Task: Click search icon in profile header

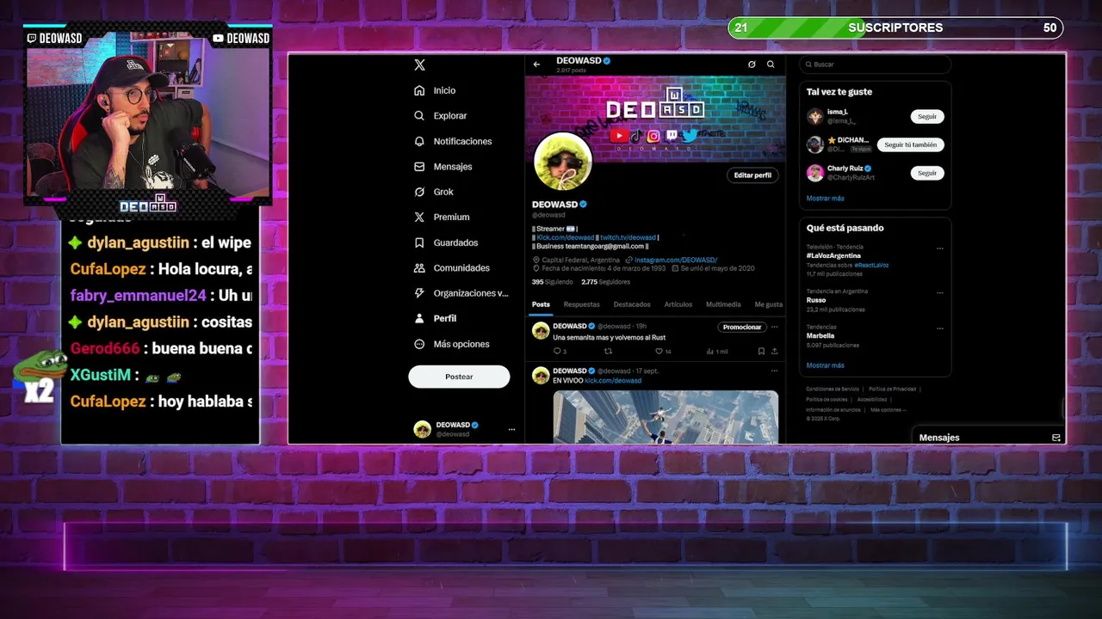Action: point(771,64)
